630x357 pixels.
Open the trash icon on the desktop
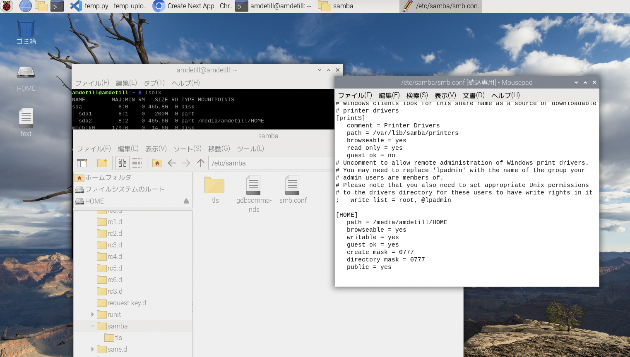(26, 29)
